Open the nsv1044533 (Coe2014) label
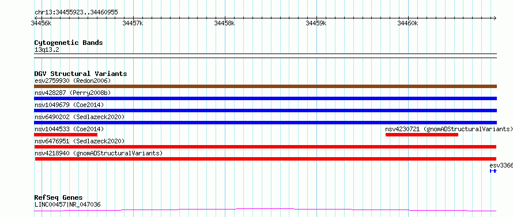This screenshot has width=513, height=217. (69, 129)
